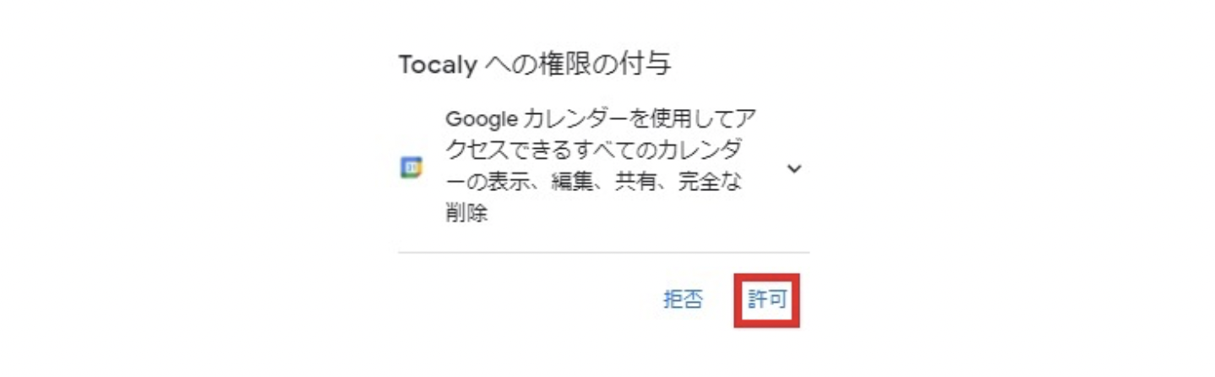
Task: Click 許可 to allow Tocaly access
Action: [766, 299]
